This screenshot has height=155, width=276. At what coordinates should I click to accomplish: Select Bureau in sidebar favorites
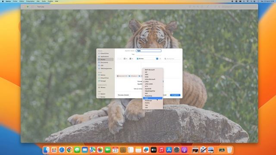coord(105,59)
